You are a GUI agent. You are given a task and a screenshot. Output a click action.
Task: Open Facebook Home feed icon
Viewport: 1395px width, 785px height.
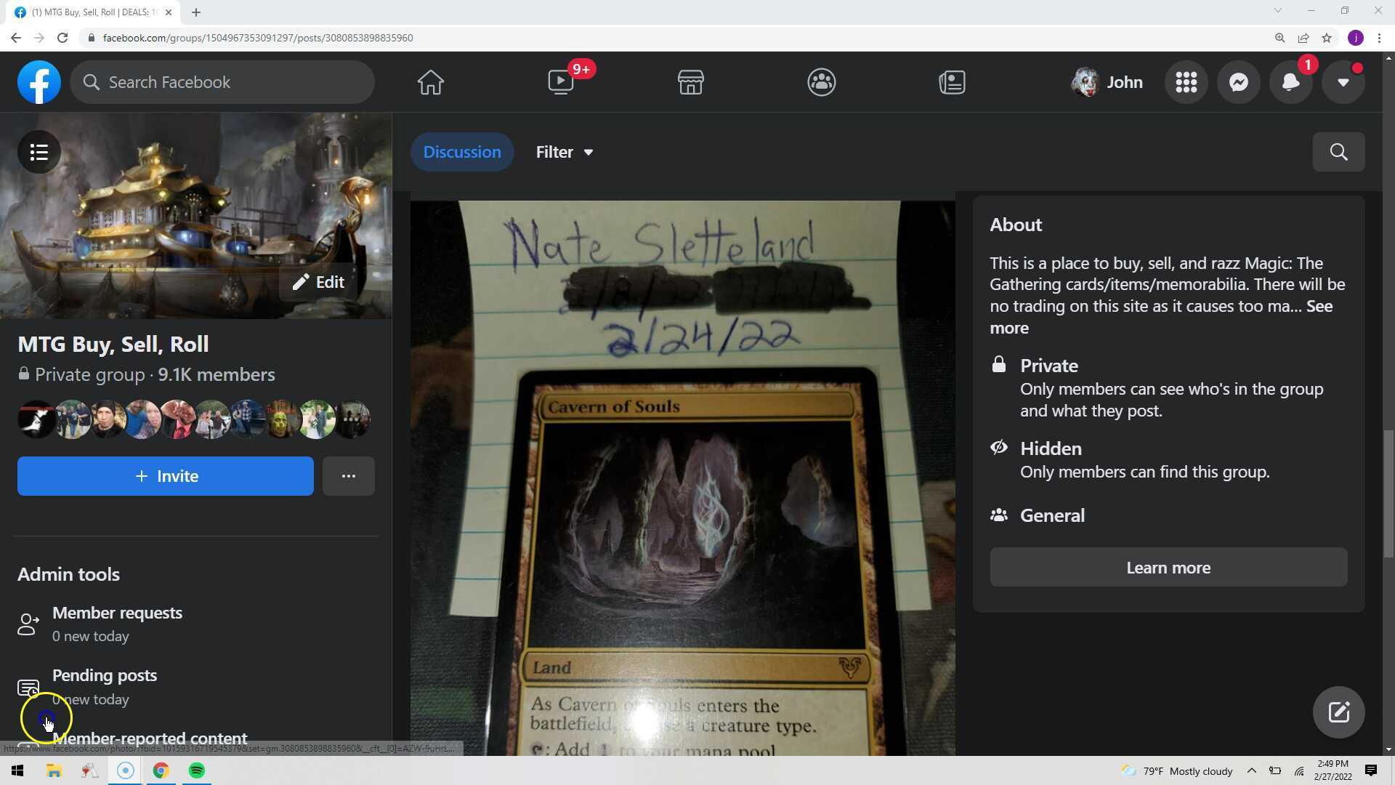click(x=430, y=82)
